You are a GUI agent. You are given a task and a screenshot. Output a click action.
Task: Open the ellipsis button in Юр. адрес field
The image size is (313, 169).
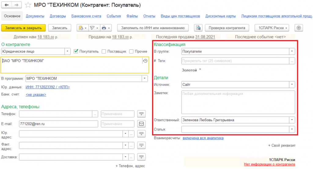(x=131, y=134)
